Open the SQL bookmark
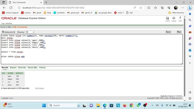 coord(129,13)
